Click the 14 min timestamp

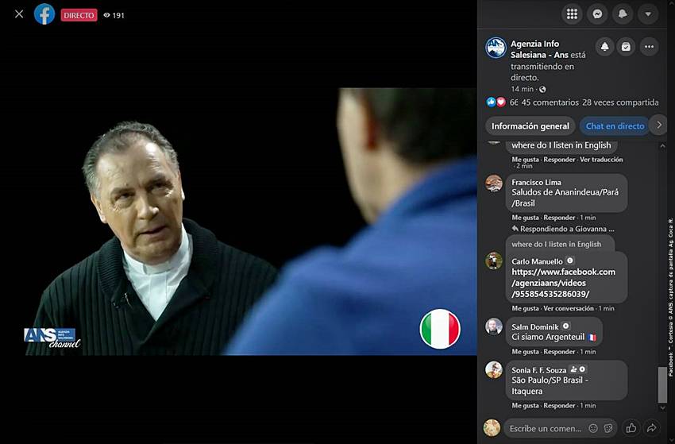tap(522, 89)
